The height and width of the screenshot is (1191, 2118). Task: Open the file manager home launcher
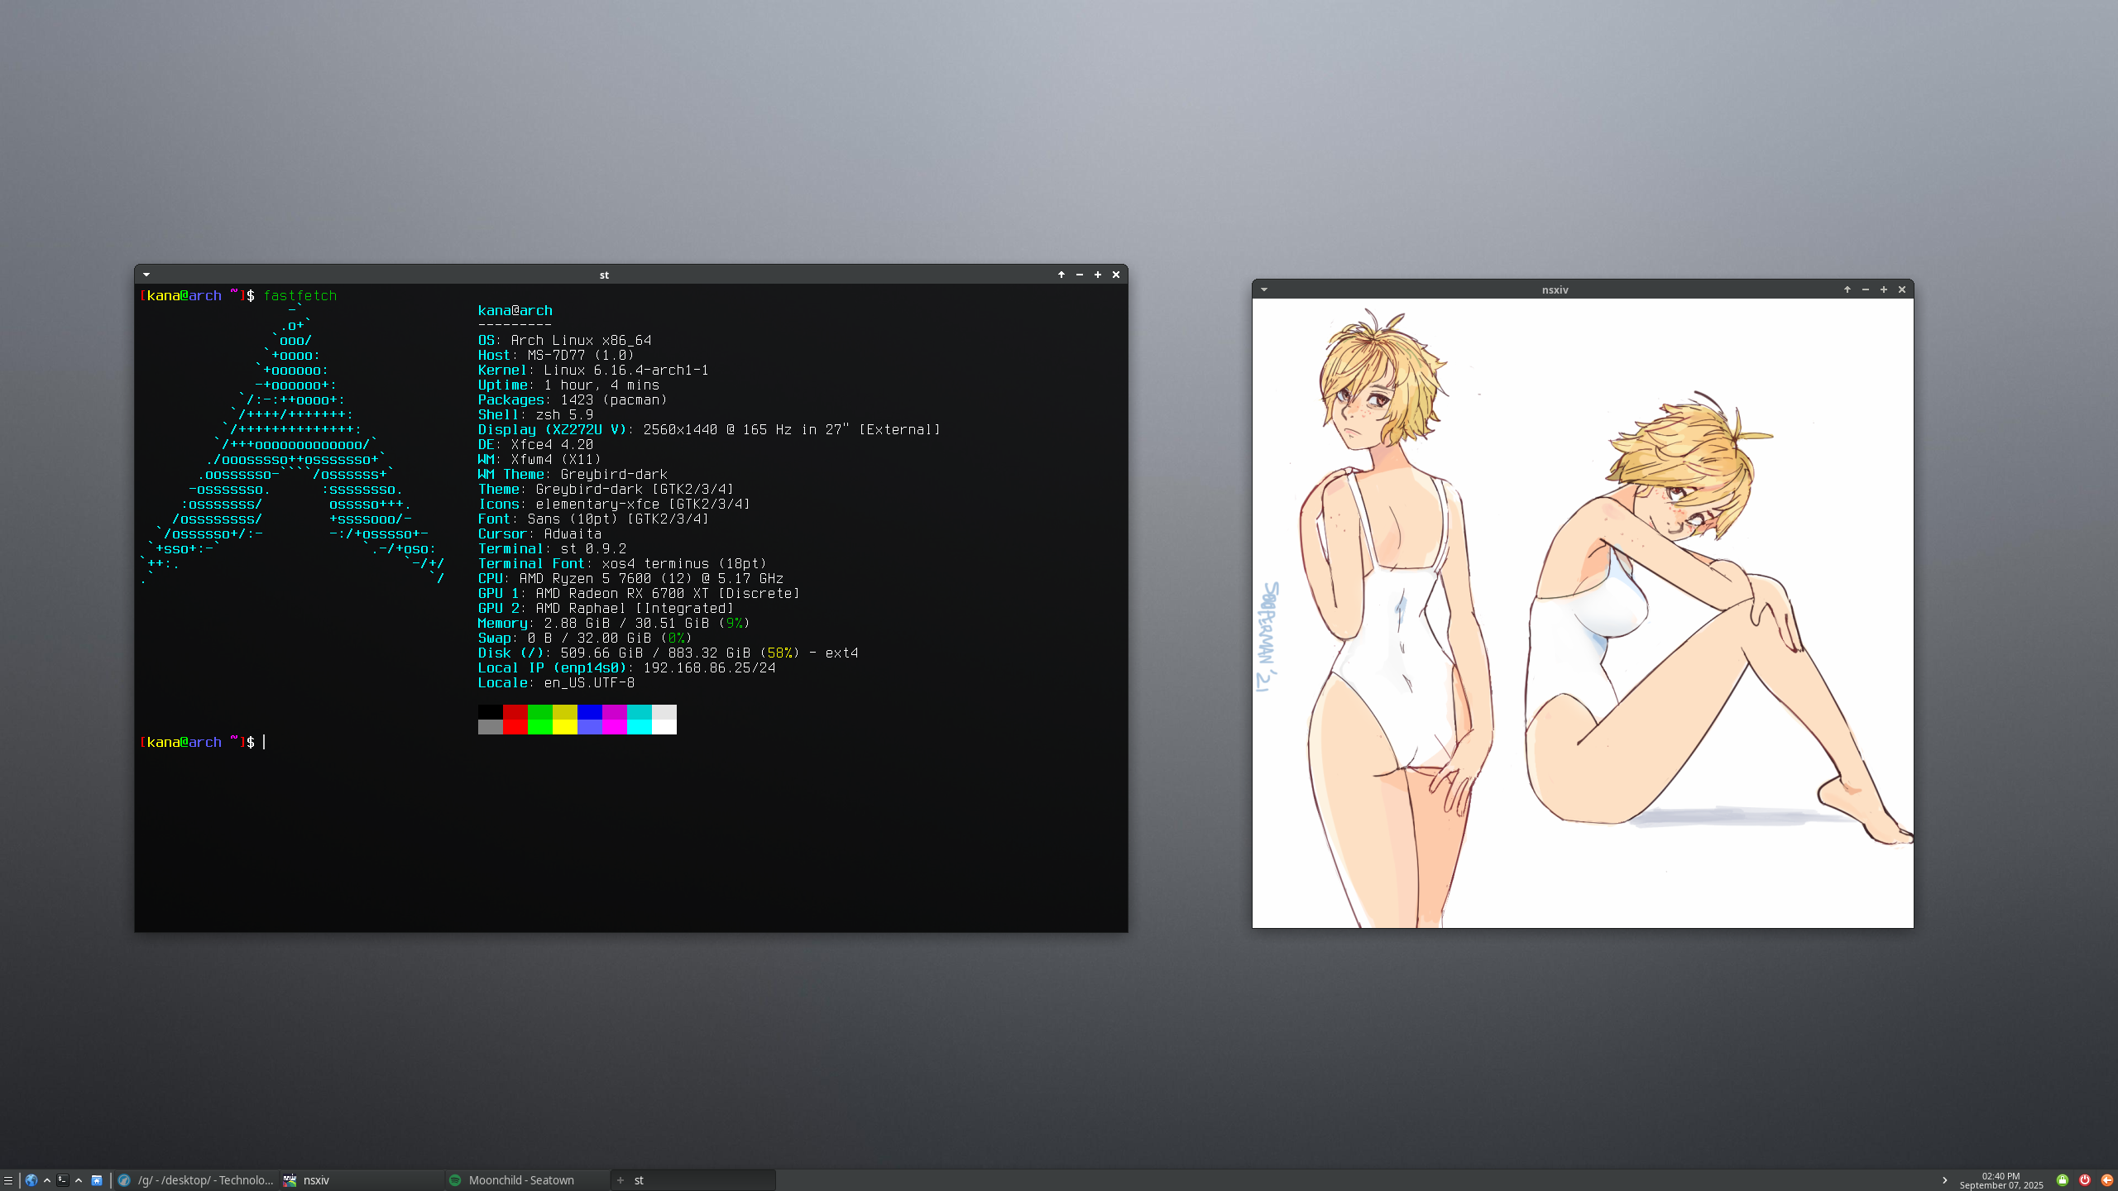[97, 1180]
